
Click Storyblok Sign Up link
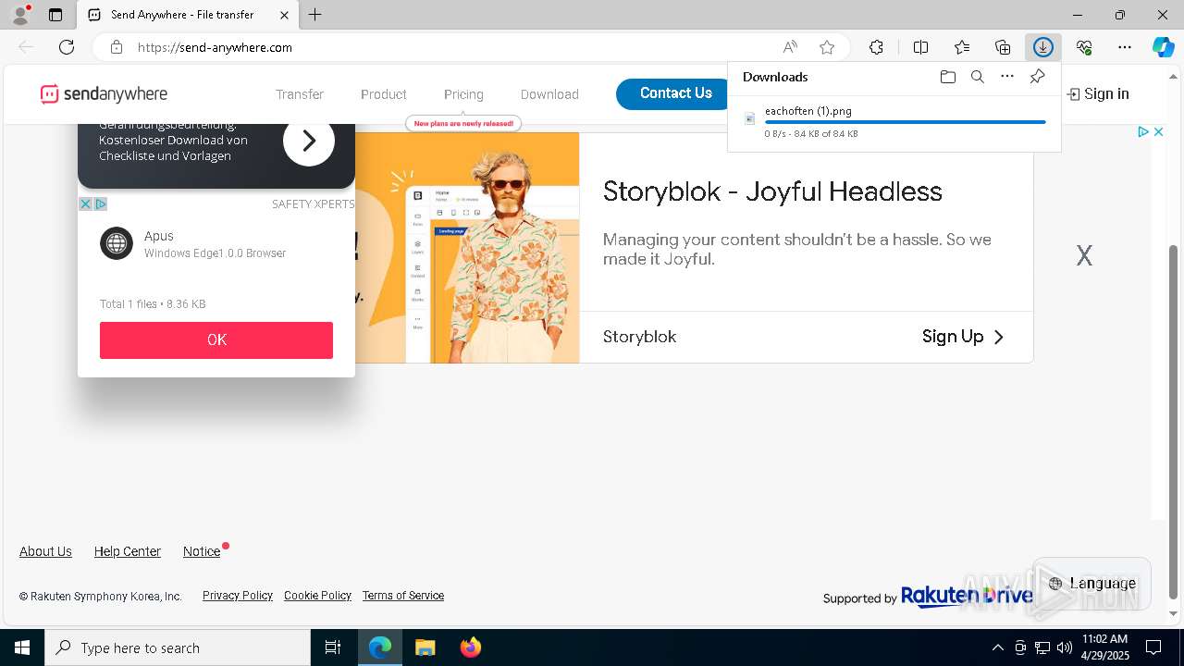coord(963,337)
